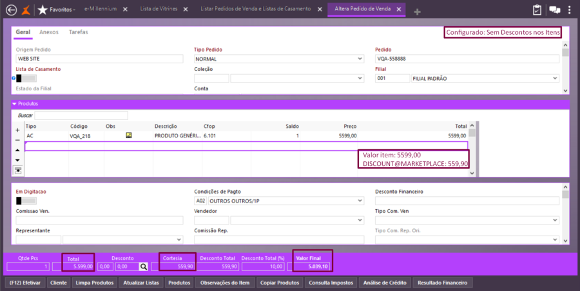Move product row up arrow

coord(17,150)
